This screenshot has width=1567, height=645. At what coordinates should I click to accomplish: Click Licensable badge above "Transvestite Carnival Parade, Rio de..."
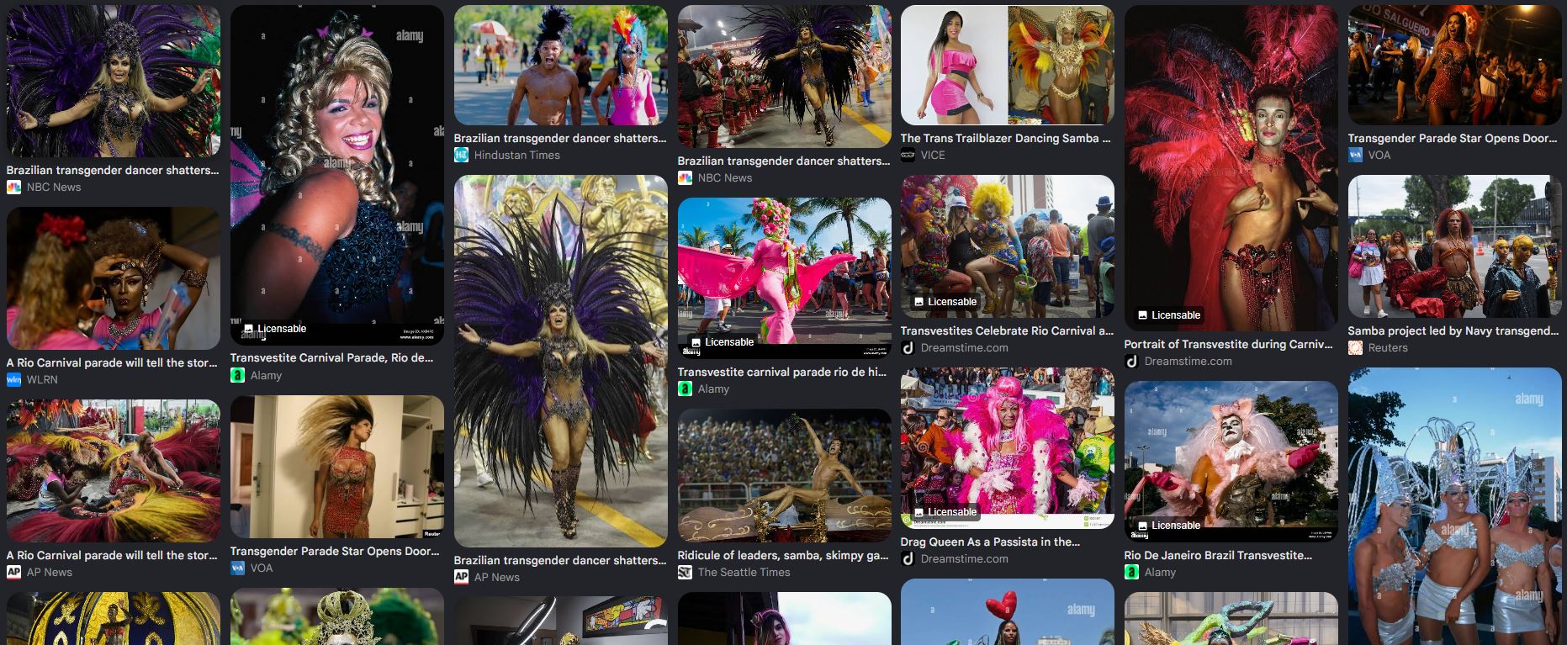click(274, 329)
